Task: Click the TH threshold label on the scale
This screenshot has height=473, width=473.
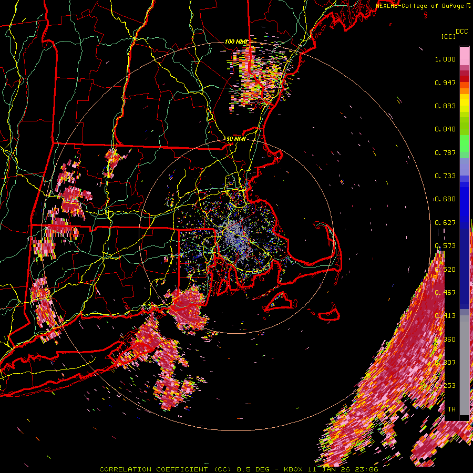Action: click(451, 409)
